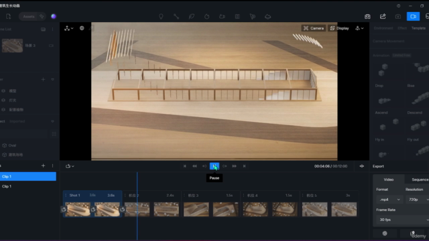The width and height of the screenshot is (429, 241).
Task: Click the purple sphere icon
Action: tap(54, 16)
